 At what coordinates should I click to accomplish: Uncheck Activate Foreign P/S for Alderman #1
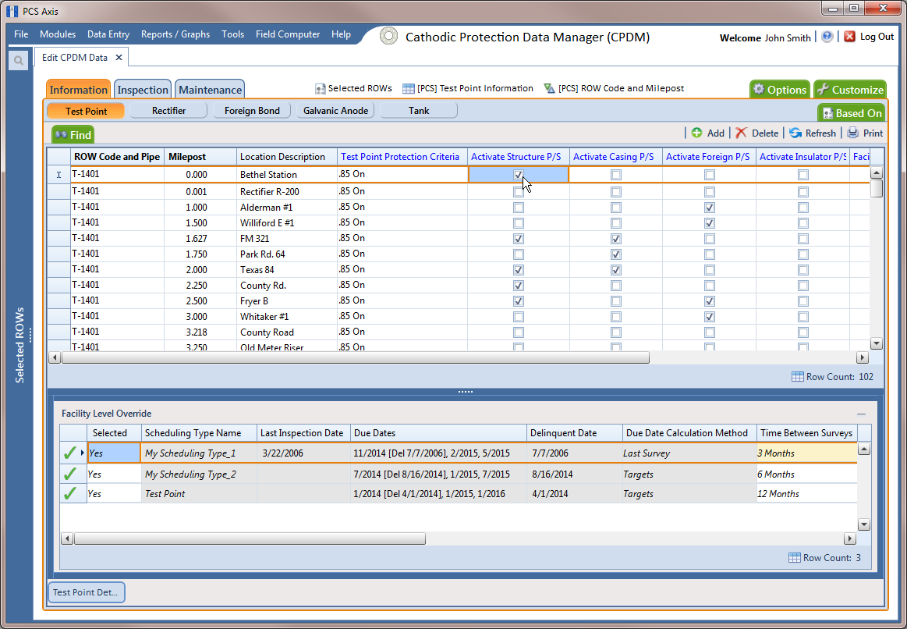click(x=710, y=207)
